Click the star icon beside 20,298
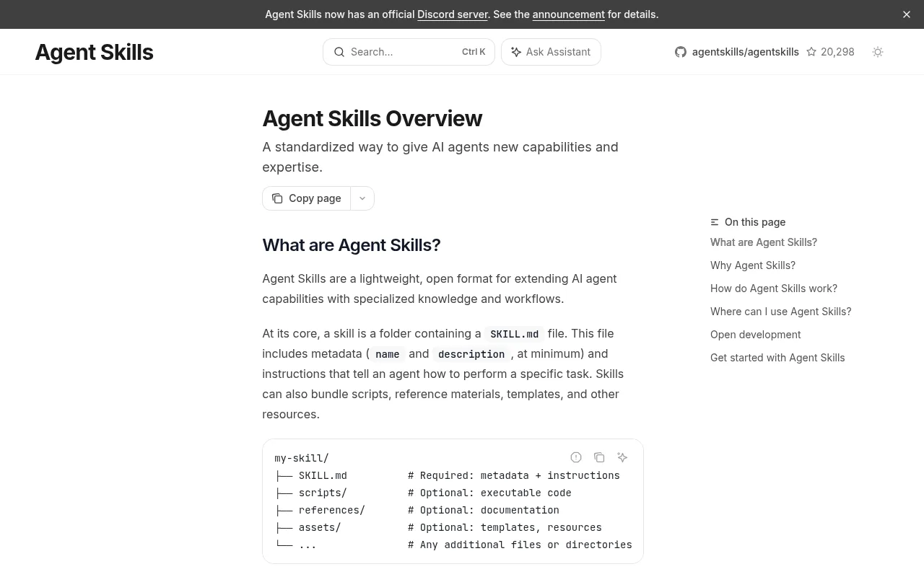The image size is (924, 577). tap(811, 52)
